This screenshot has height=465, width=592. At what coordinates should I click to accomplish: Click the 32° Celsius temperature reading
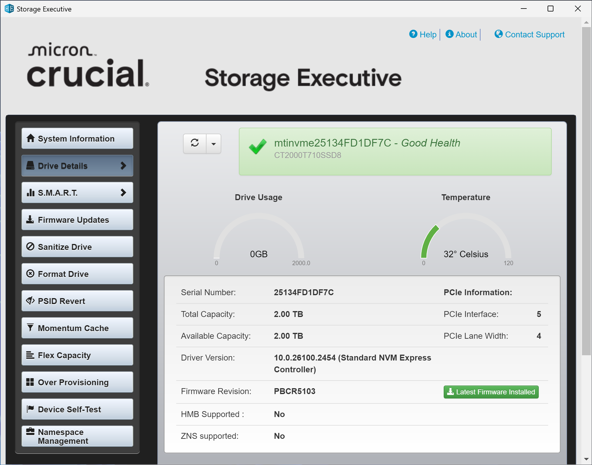pos(466,254)
